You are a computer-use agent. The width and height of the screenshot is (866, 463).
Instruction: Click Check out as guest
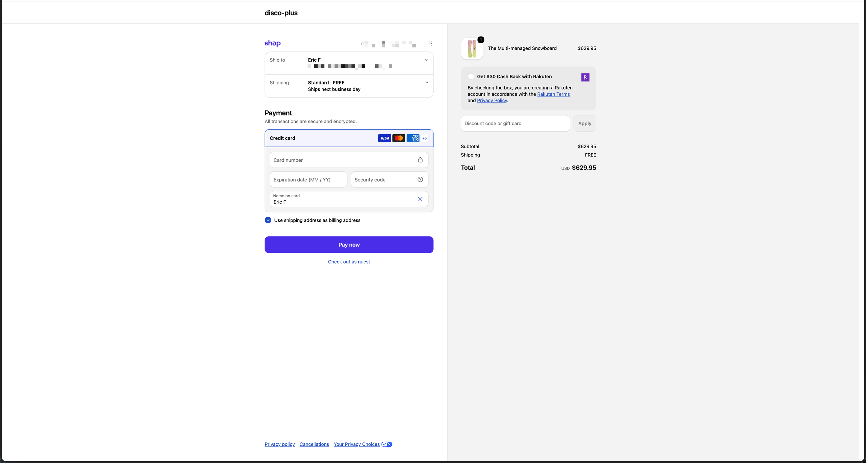[349, 262]
